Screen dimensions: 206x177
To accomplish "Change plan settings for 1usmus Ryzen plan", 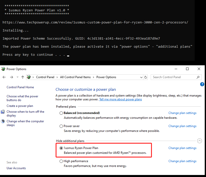I will tap(182, 148).
